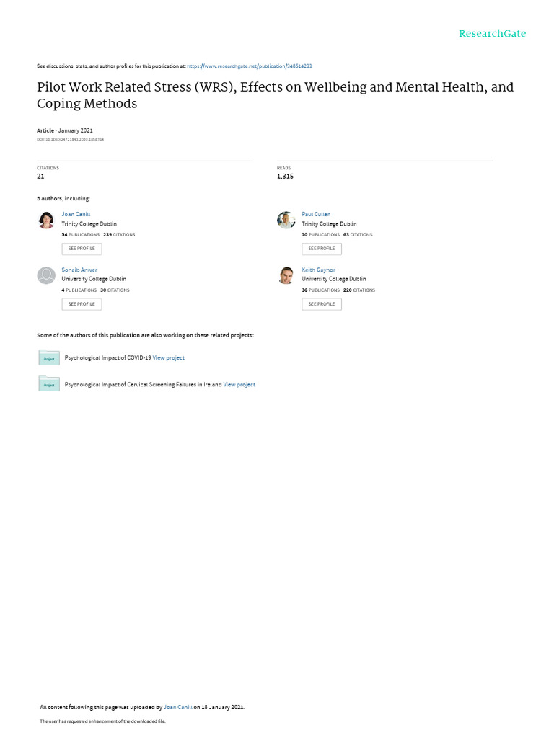Screen dimensions: 554x738
Task: Click See Profile button under Keith Gaynor
Action: tap(322, 304)
